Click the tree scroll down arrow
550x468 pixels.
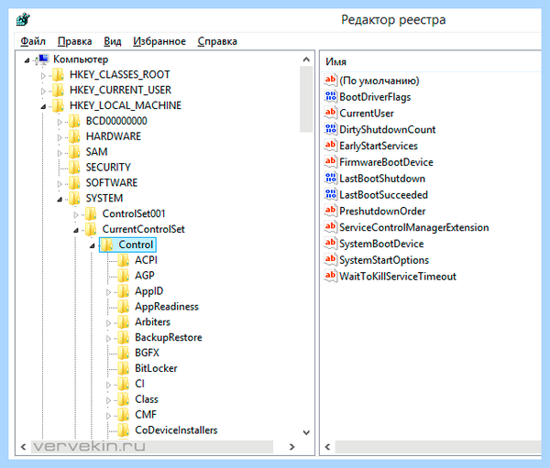click(306, 432)
